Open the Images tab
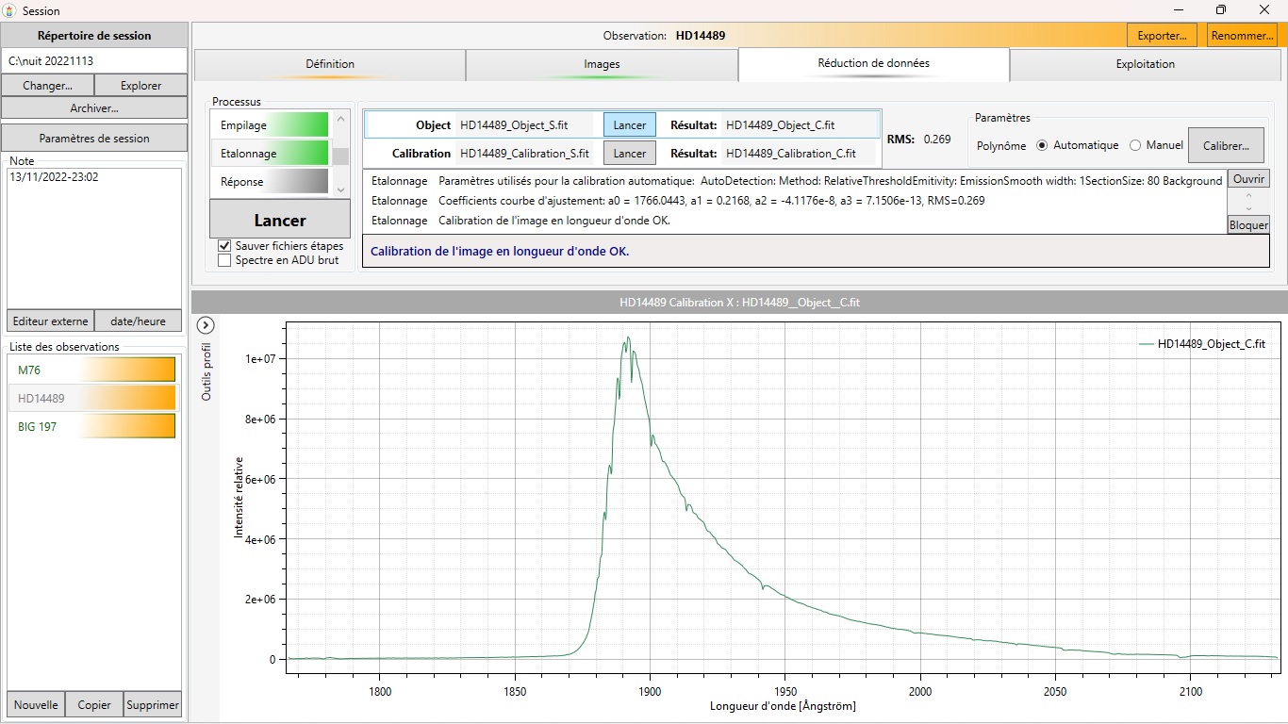Viewport: 1288px width, 724px height. click(602, 64)
